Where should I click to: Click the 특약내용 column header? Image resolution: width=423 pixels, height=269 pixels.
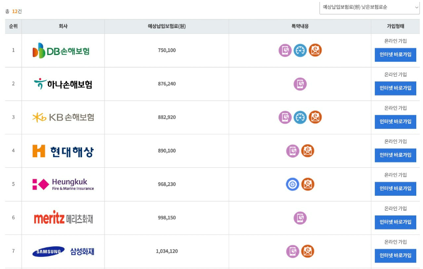coord(300,27)
